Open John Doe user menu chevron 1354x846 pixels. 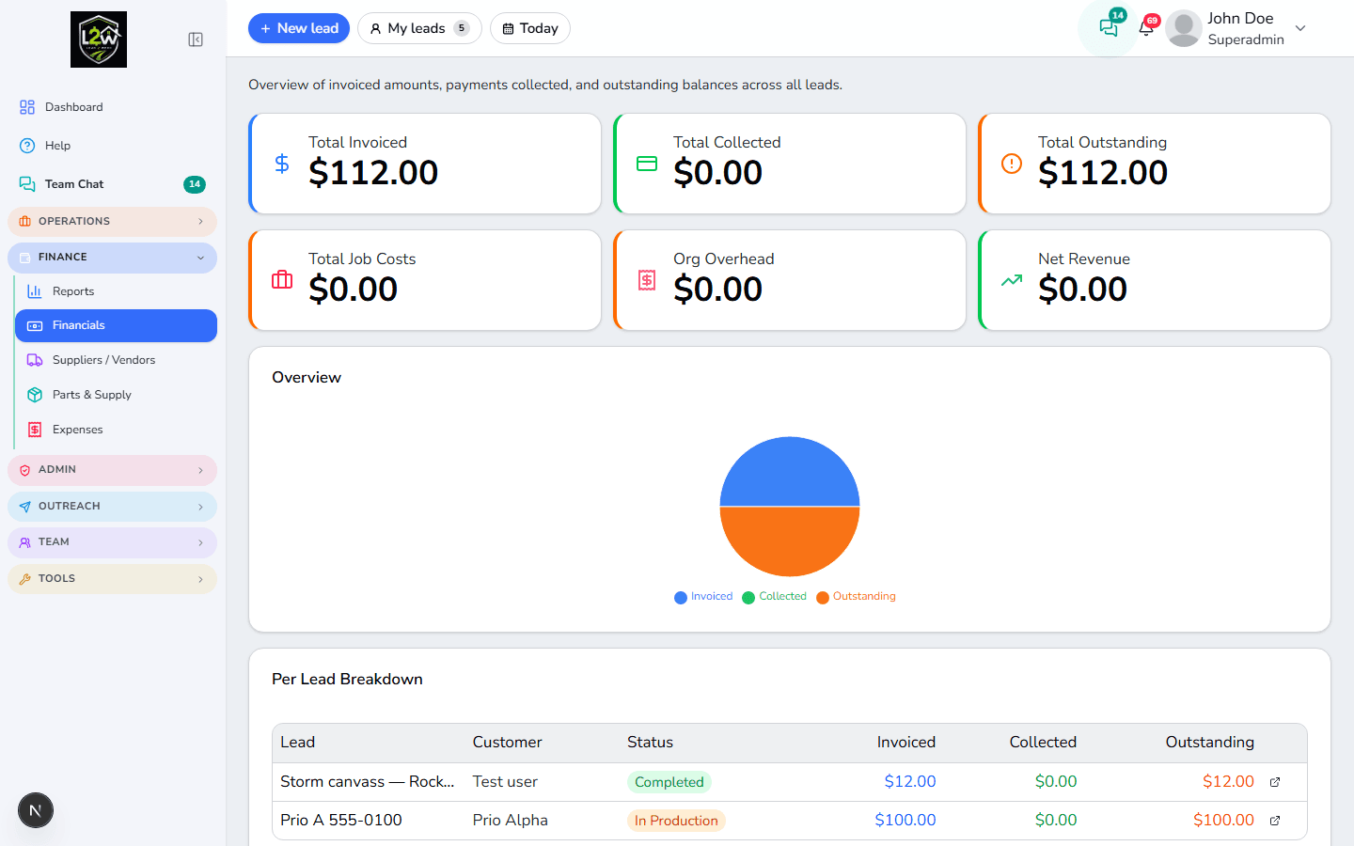[1300, 28]
